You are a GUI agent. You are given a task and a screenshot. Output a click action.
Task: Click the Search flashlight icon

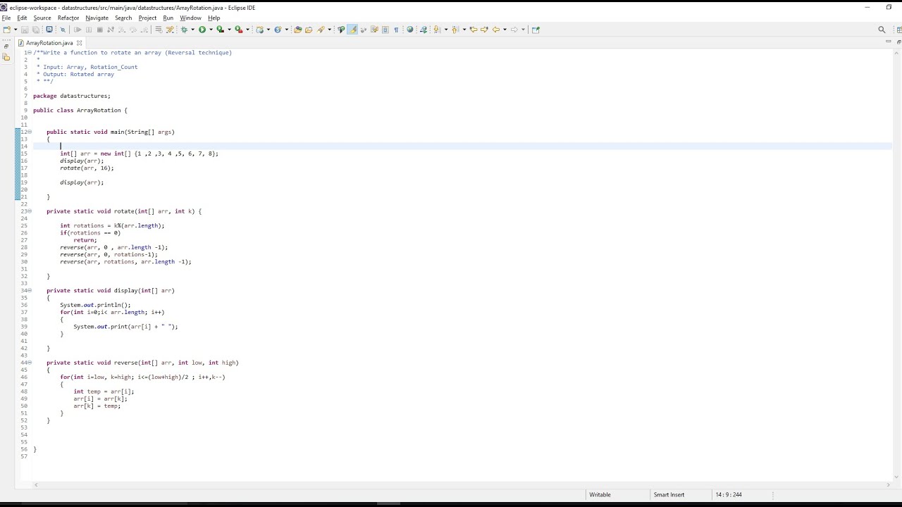321,30
